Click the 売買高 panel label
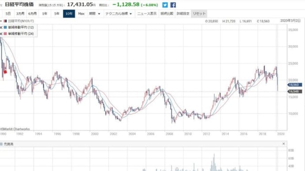This screenshot has height=171, width=305. pyautogui.click(x=8, y=144)
